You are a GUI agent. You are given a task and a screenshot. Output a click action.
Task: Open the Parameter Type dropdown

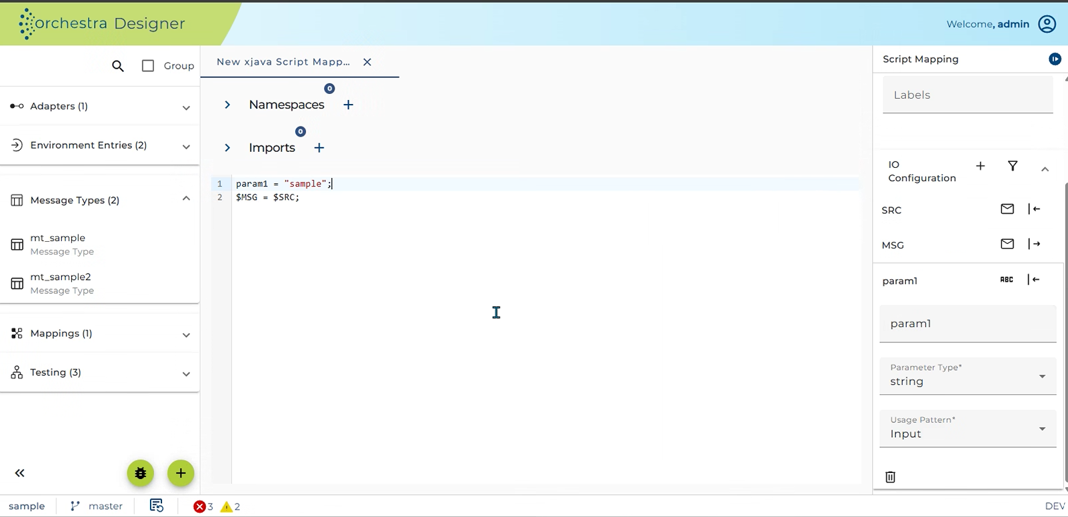pos(968,376)
